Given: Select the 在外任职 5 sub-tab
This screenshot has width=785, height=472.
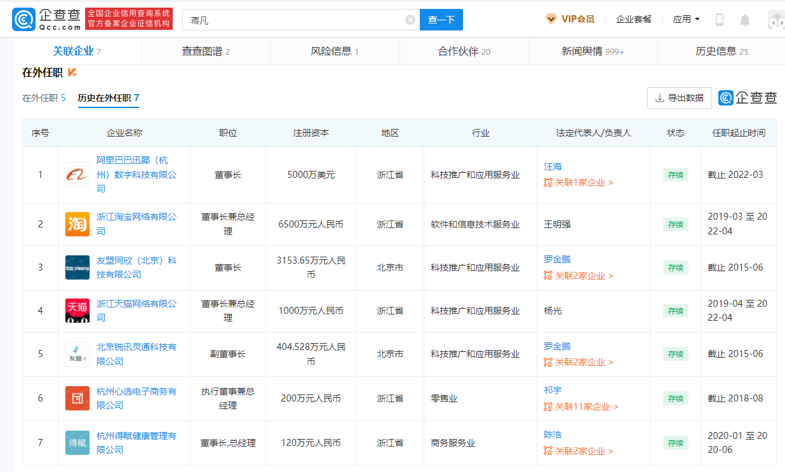Looking at the screenshot, I should tap(44, 98).
